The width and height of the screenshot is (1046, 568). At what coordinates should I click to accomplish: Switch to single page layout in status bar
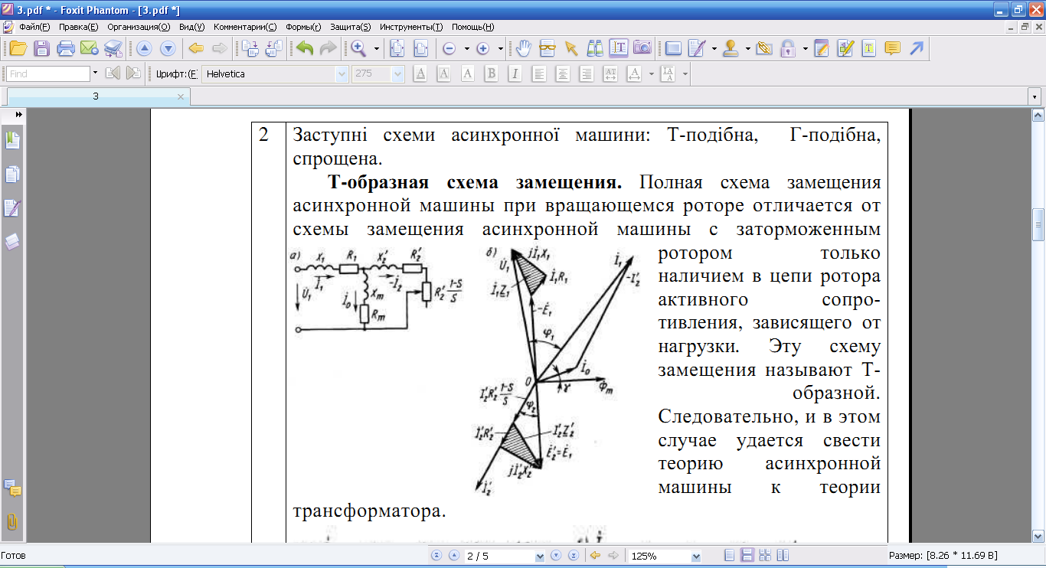(730, 556)
